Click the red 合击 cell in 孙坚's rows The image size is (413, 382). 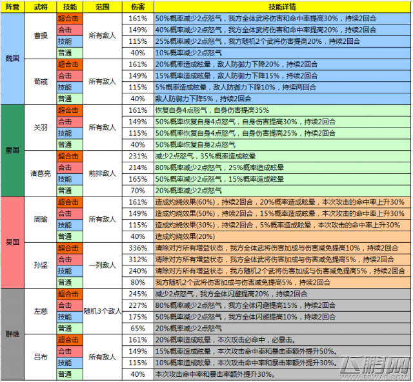point(70,260)
